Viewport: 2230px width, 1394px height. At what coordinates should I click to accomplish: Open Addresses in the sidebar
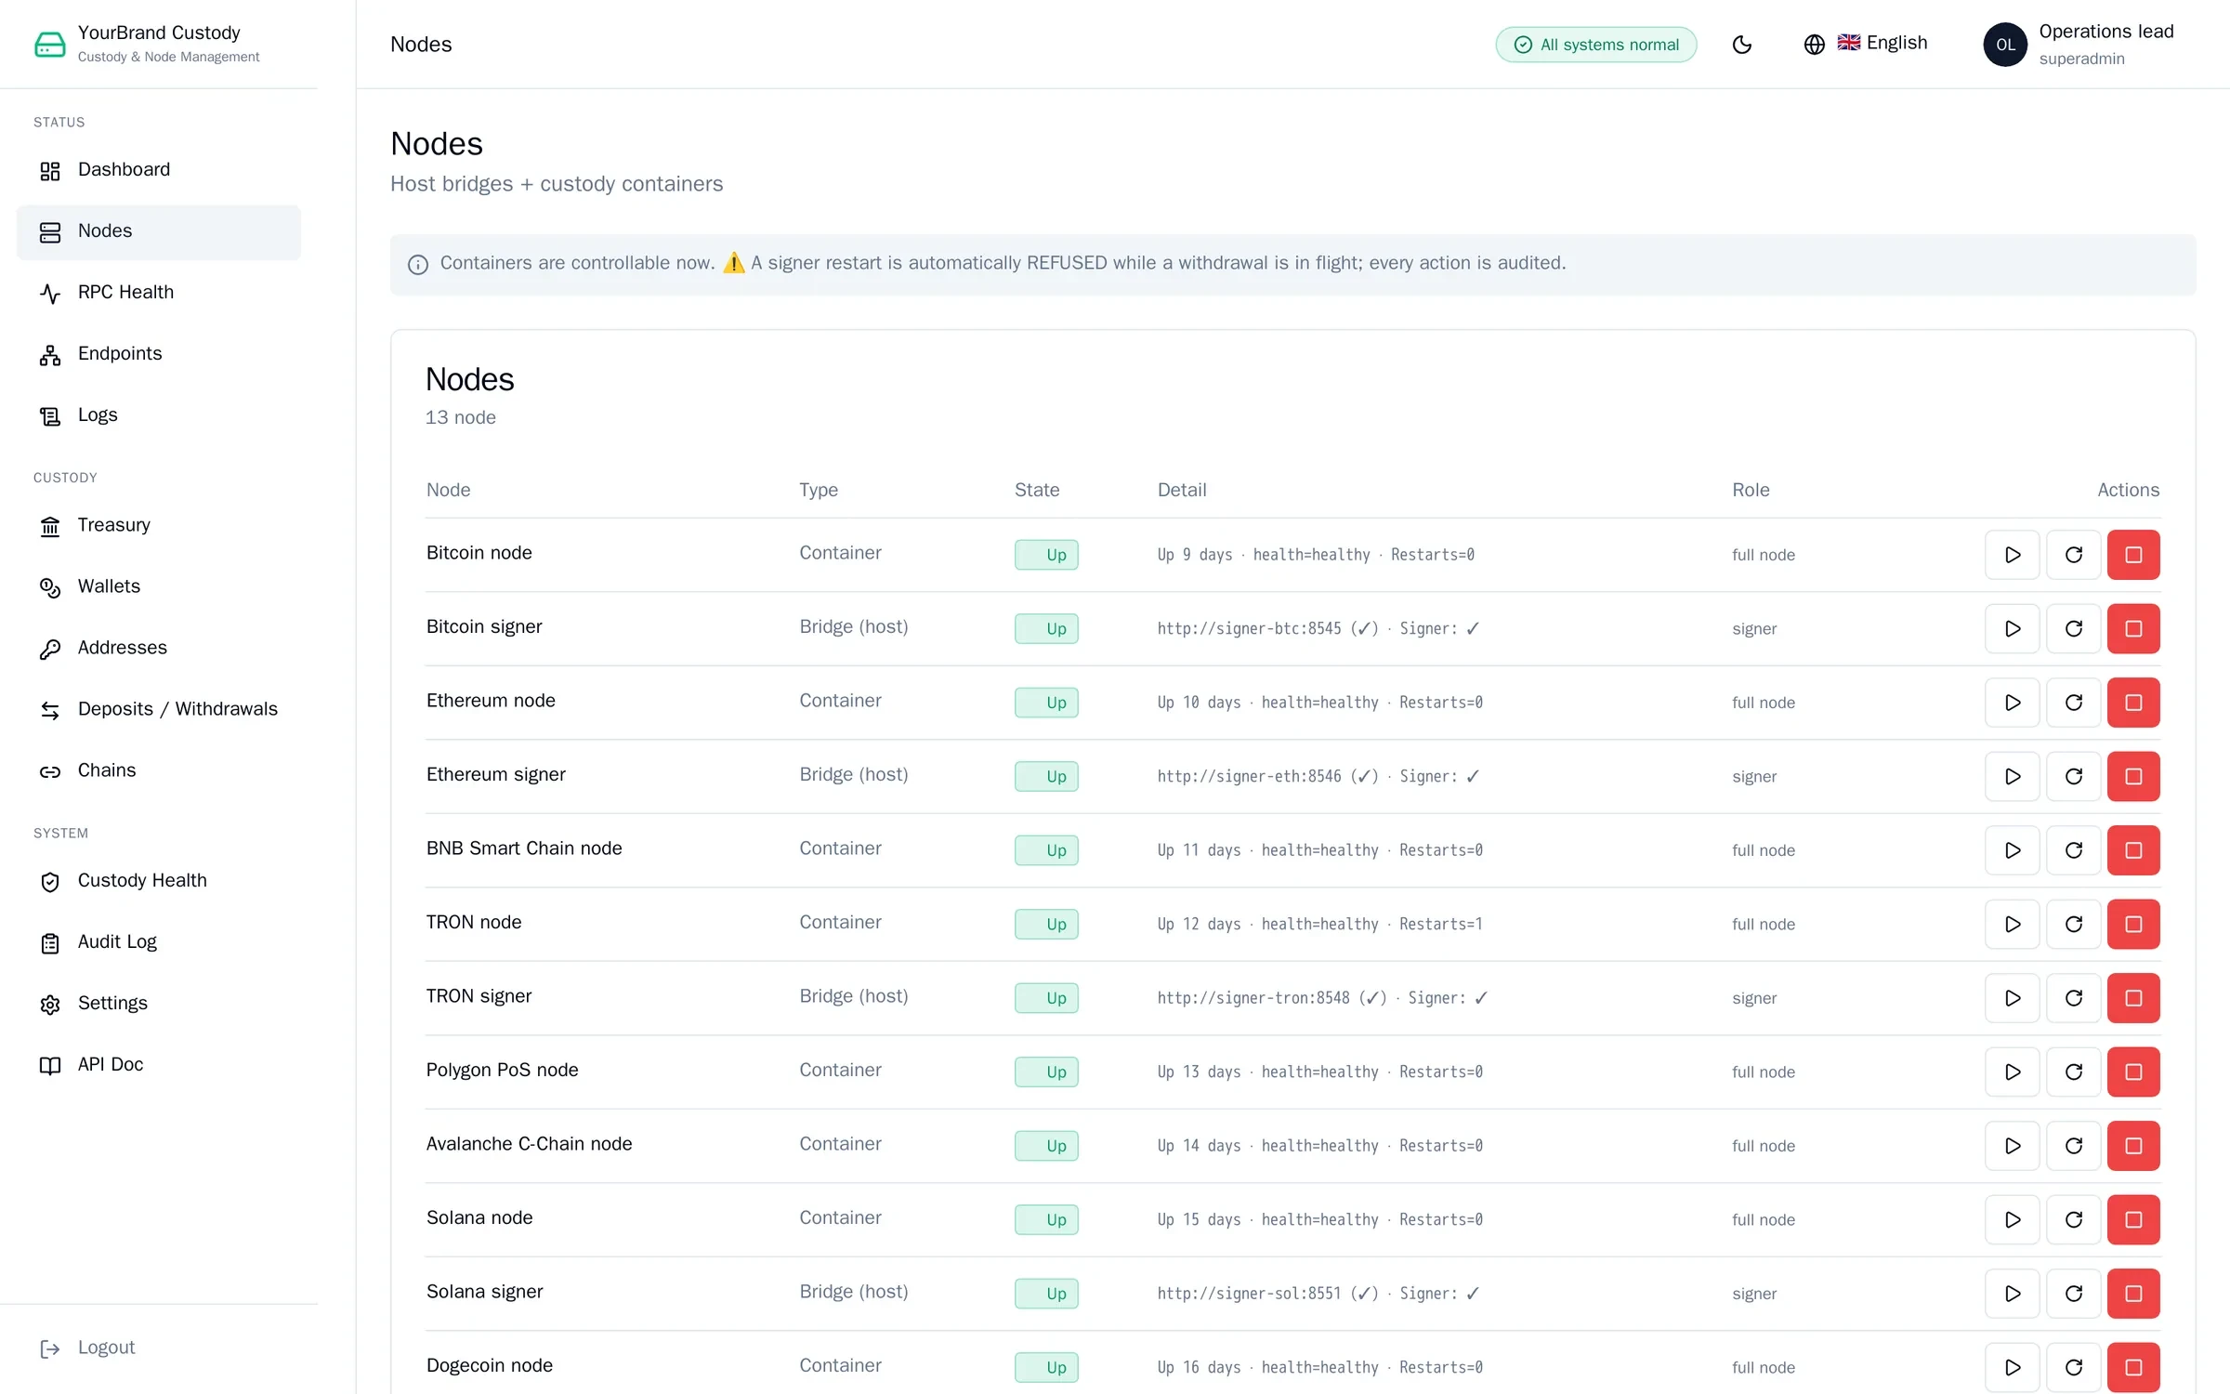(x=159, y=649)
